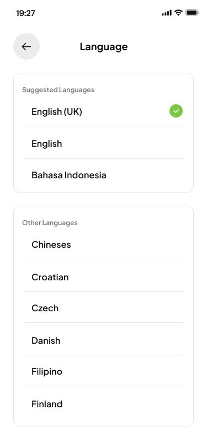Viewport: 207px width, 448px height.
Task: Pick Filipino language option
Action: [104, 371]
